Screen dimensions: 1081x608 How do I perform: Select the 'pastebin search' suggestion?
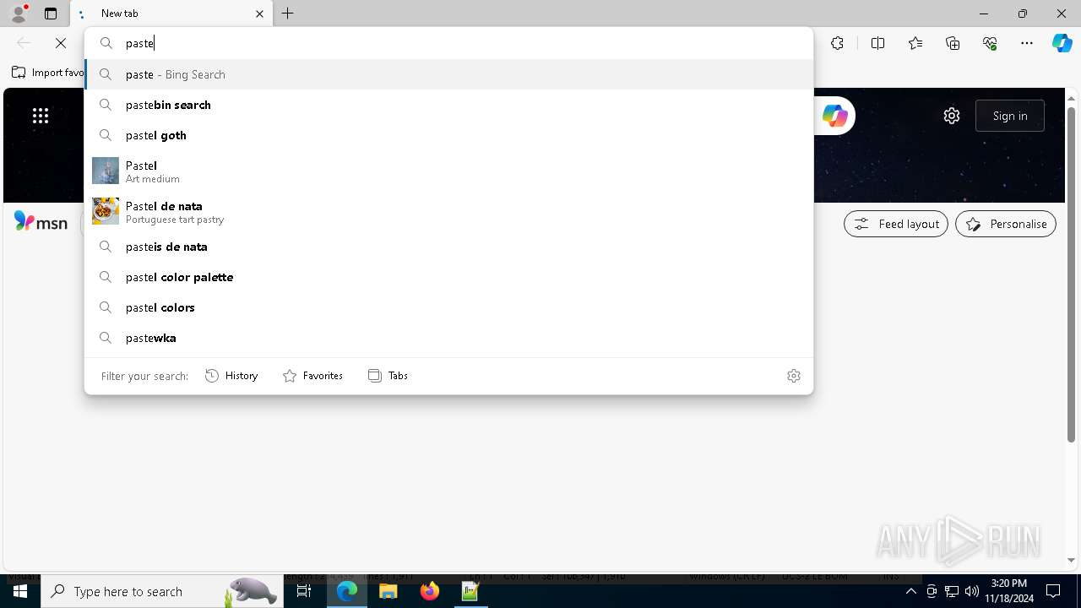click(448, 105)
